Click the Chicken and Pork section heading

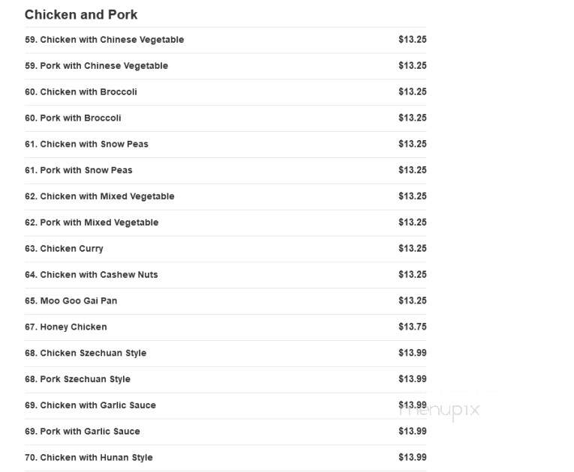81,15
